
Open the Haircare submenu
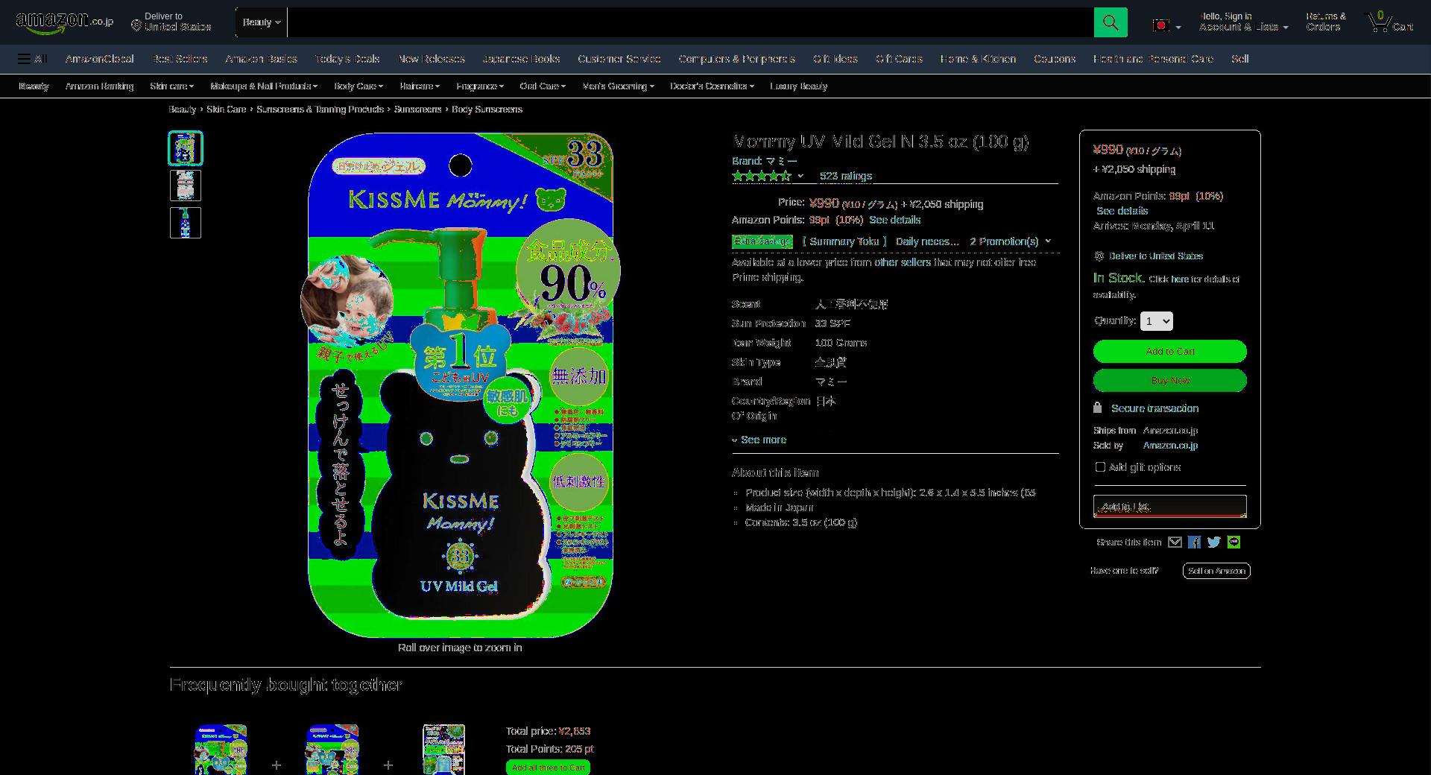420,86
